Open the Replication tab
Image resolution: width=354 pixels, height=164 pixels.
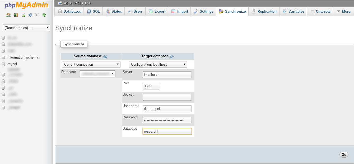click(264, 11)
